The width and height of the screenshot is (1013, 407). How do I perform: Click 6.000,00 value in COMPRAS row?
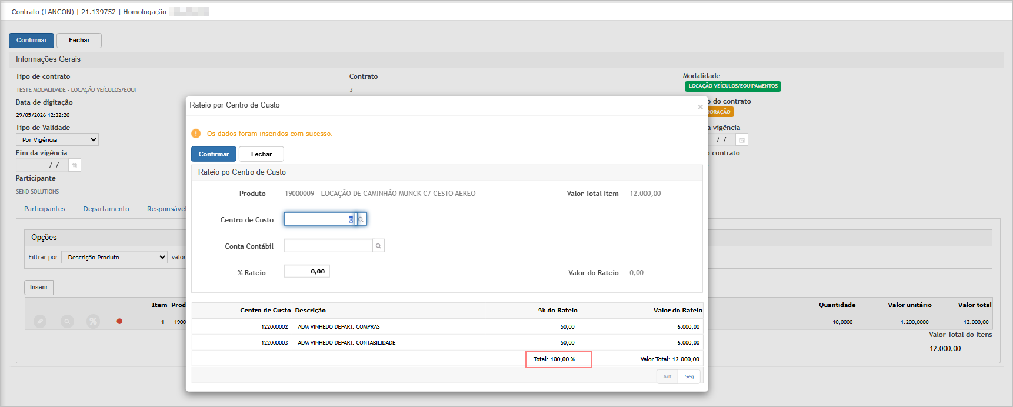pyautogui.click(x=688, y=326)
